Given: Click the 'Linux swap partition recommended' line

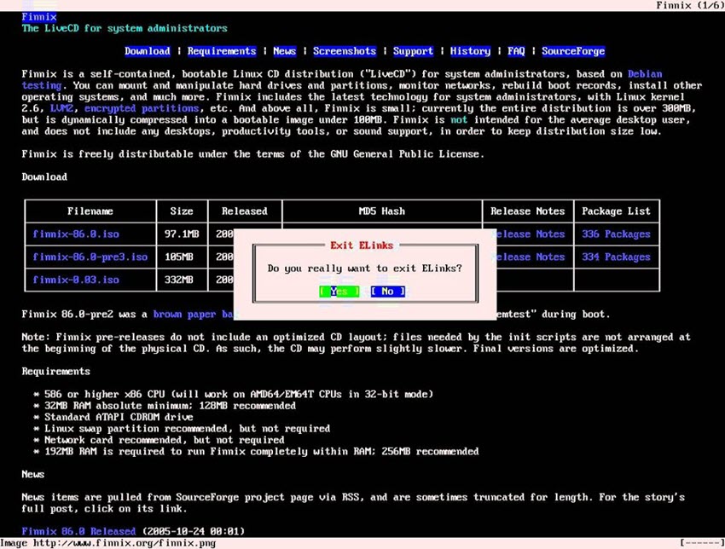Looking at the screenshot, I should tap(188, 429).
